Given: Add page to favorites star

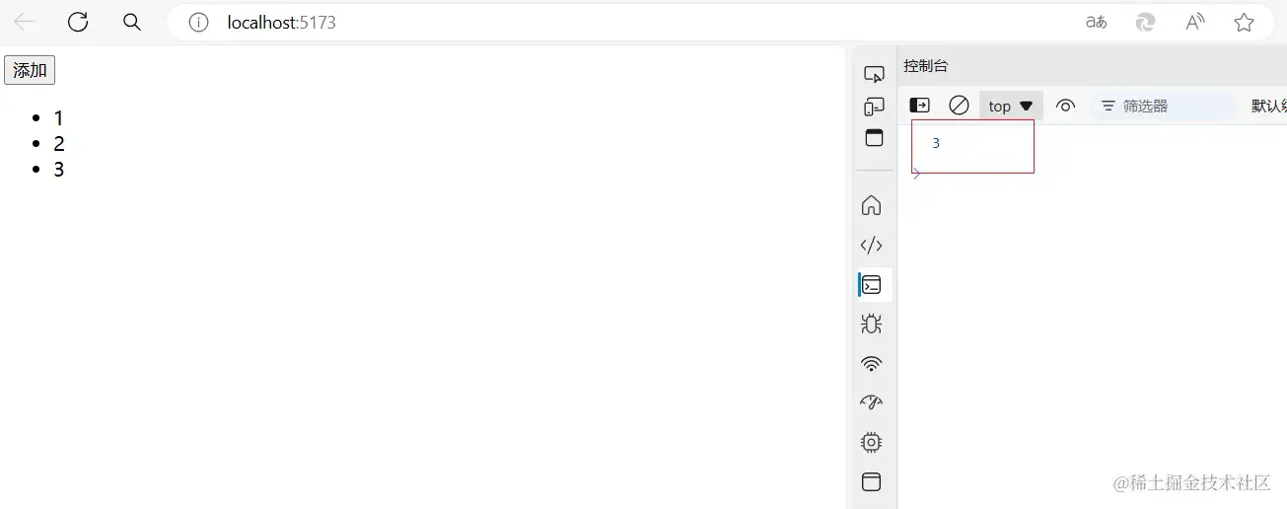Looking at the screenshot, I should point(1244,22).
